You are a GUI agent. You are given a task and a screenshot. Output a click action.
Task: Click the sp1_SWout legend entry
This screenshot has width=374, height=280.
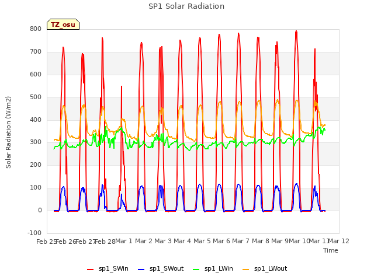(161, 269)
